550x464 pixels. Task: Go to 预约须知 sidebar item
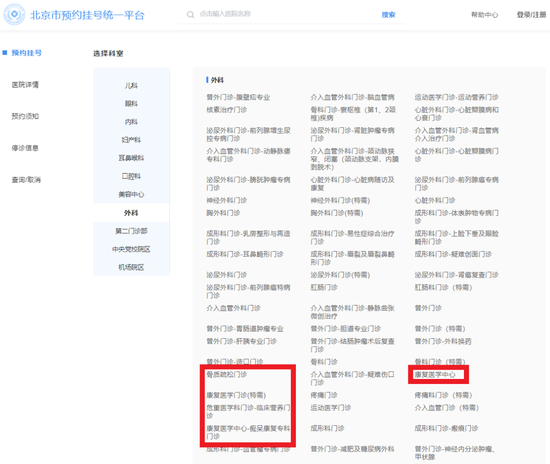pos(25,116)
